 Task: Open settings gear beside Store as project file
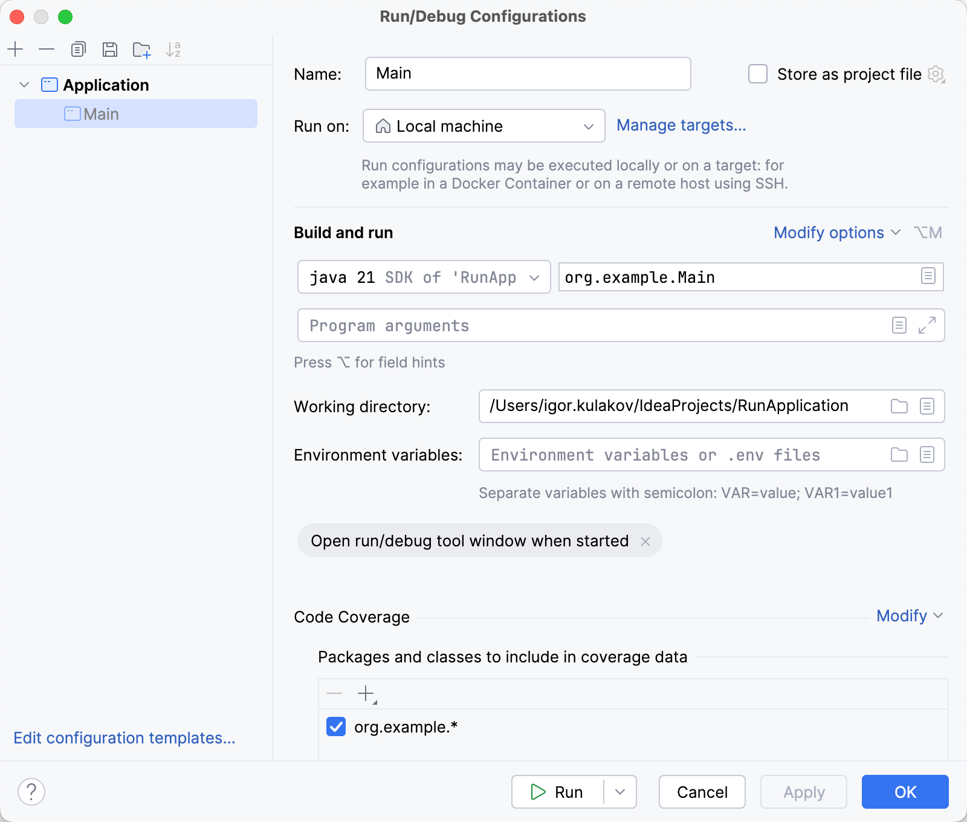pyautogui.click(x=936, y=74)
